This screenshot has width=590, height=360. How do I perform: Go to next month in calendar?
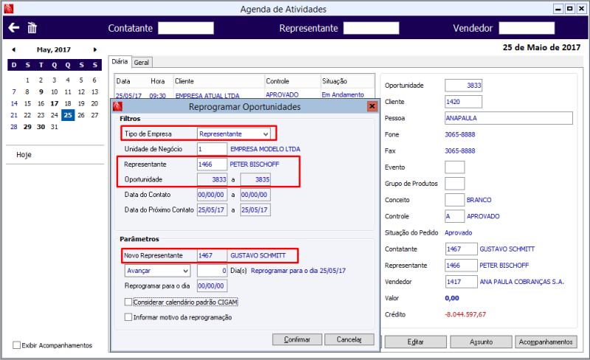point(95,49)
